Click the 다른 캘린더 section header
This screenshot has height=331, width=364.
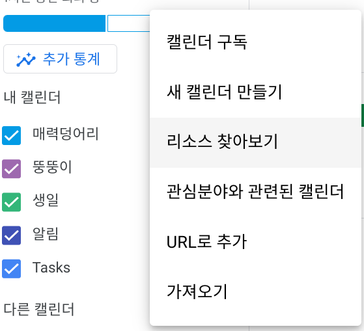coord(39,309)
